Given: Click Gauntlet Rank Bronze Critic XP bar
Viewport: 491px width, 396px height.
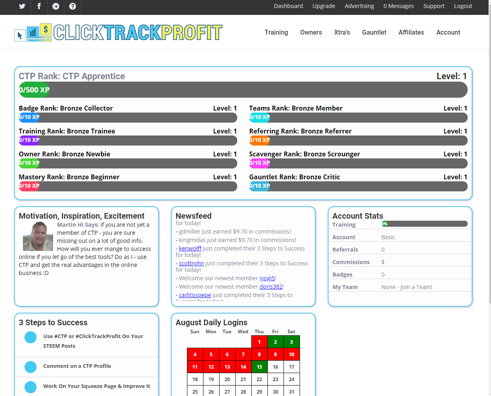Looking at the screenshot, I should [x=358, y=186].
